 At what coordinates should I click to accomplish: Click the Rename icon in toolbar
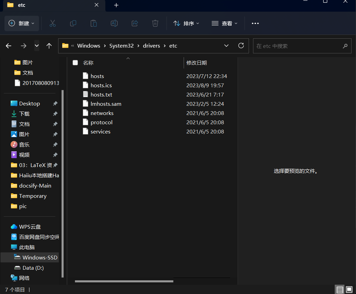tap(114, 23)
